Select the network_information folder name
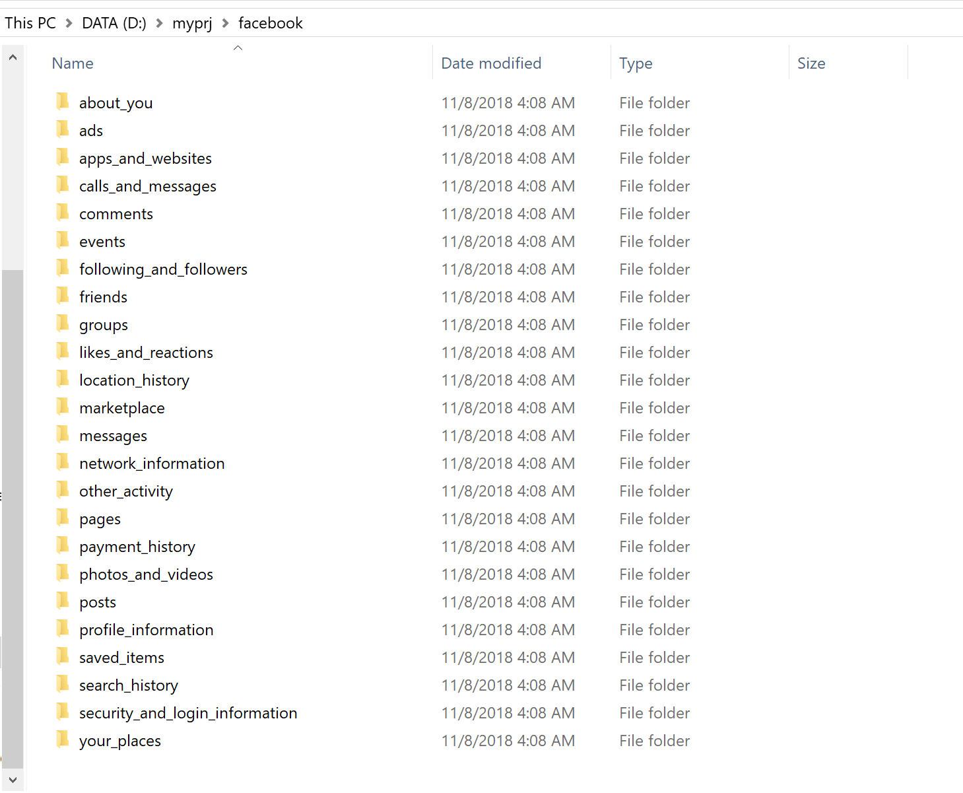Image resolution: width=963 pixels, height=793 pixels. [x=152, y=464]
